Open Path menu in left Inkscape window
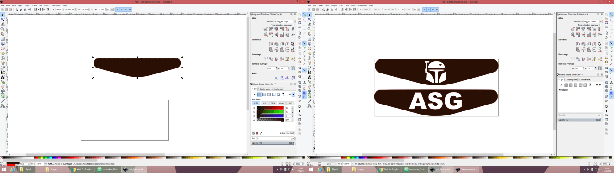614x173 pixels. tap(34, 5)
